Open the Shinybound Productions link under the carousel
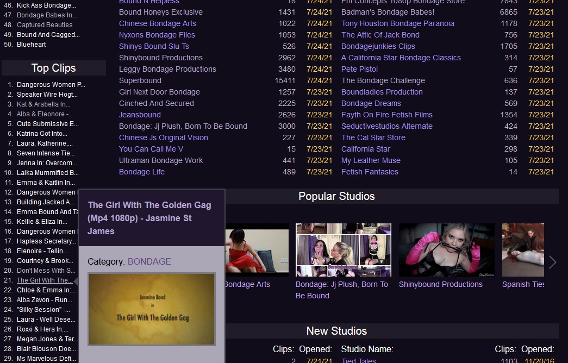568x363 pixels. coord(440,284)
